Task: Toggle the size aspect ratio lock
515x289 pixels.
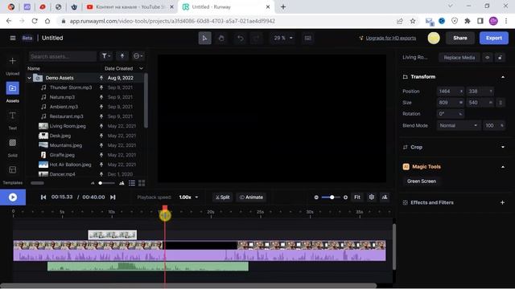Action: point(501,103)
